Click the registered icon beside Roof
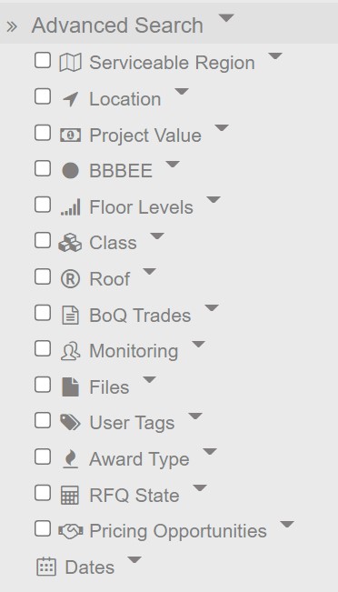 click(70, 279)
